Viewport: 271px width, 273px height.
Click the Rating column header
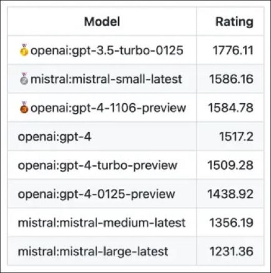(x=234, y=22)
